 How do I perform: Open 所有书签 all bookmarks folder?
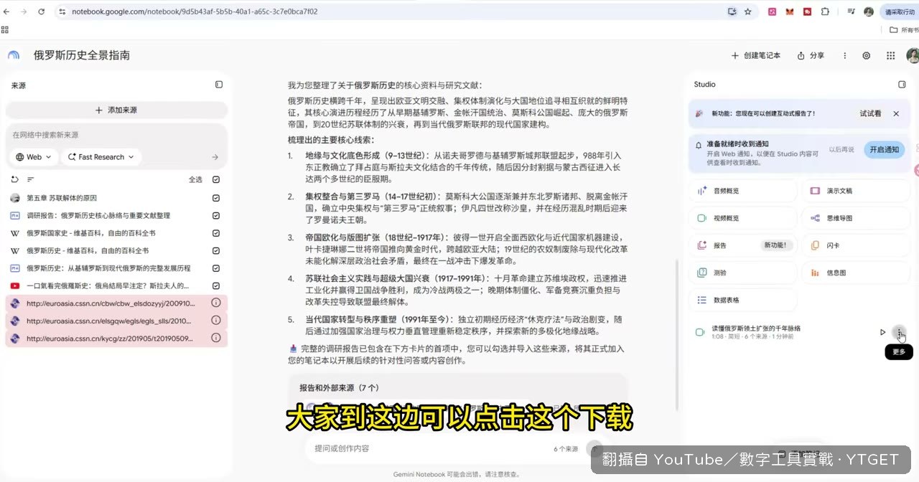(904, 30)
